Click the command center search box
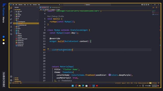This screenshot has width=163, height=91. point(87,5)
